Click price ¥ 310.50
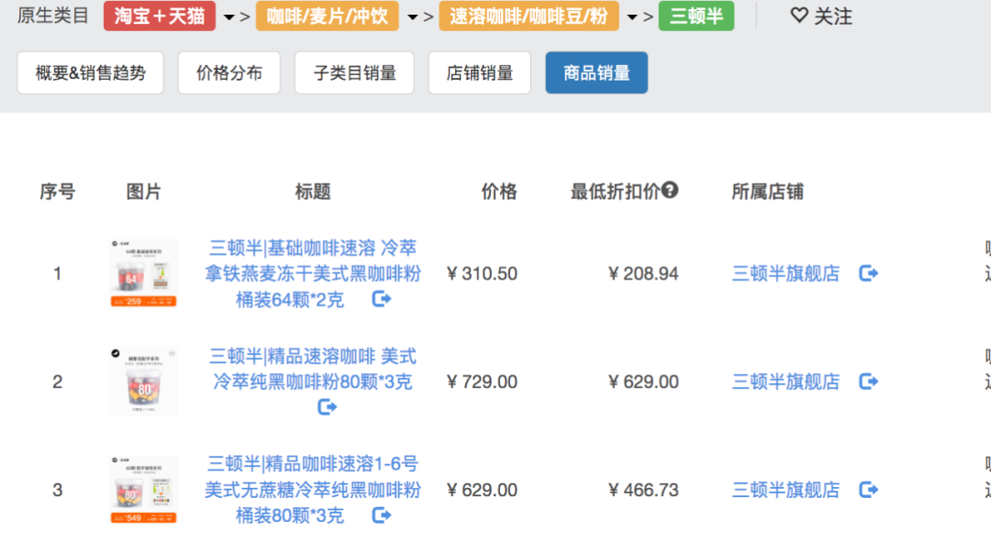 click(x=482, y=273)
